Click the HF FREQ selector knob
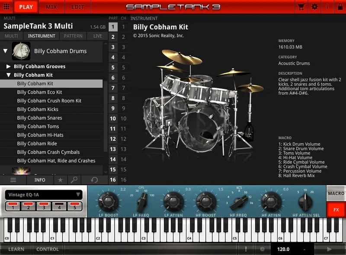Screen dimensions: 346x255 click(x=239, y=203)
